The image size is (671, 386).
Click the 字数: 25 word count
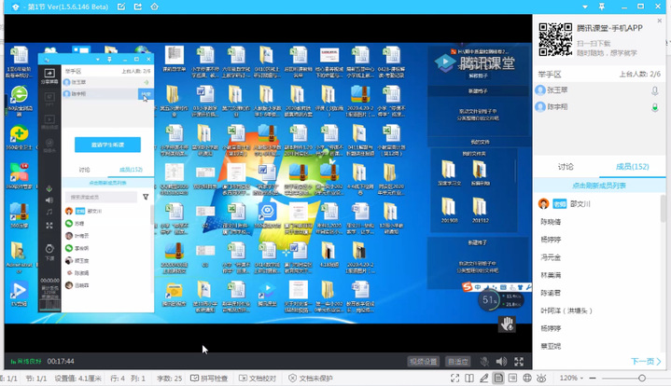169,379
